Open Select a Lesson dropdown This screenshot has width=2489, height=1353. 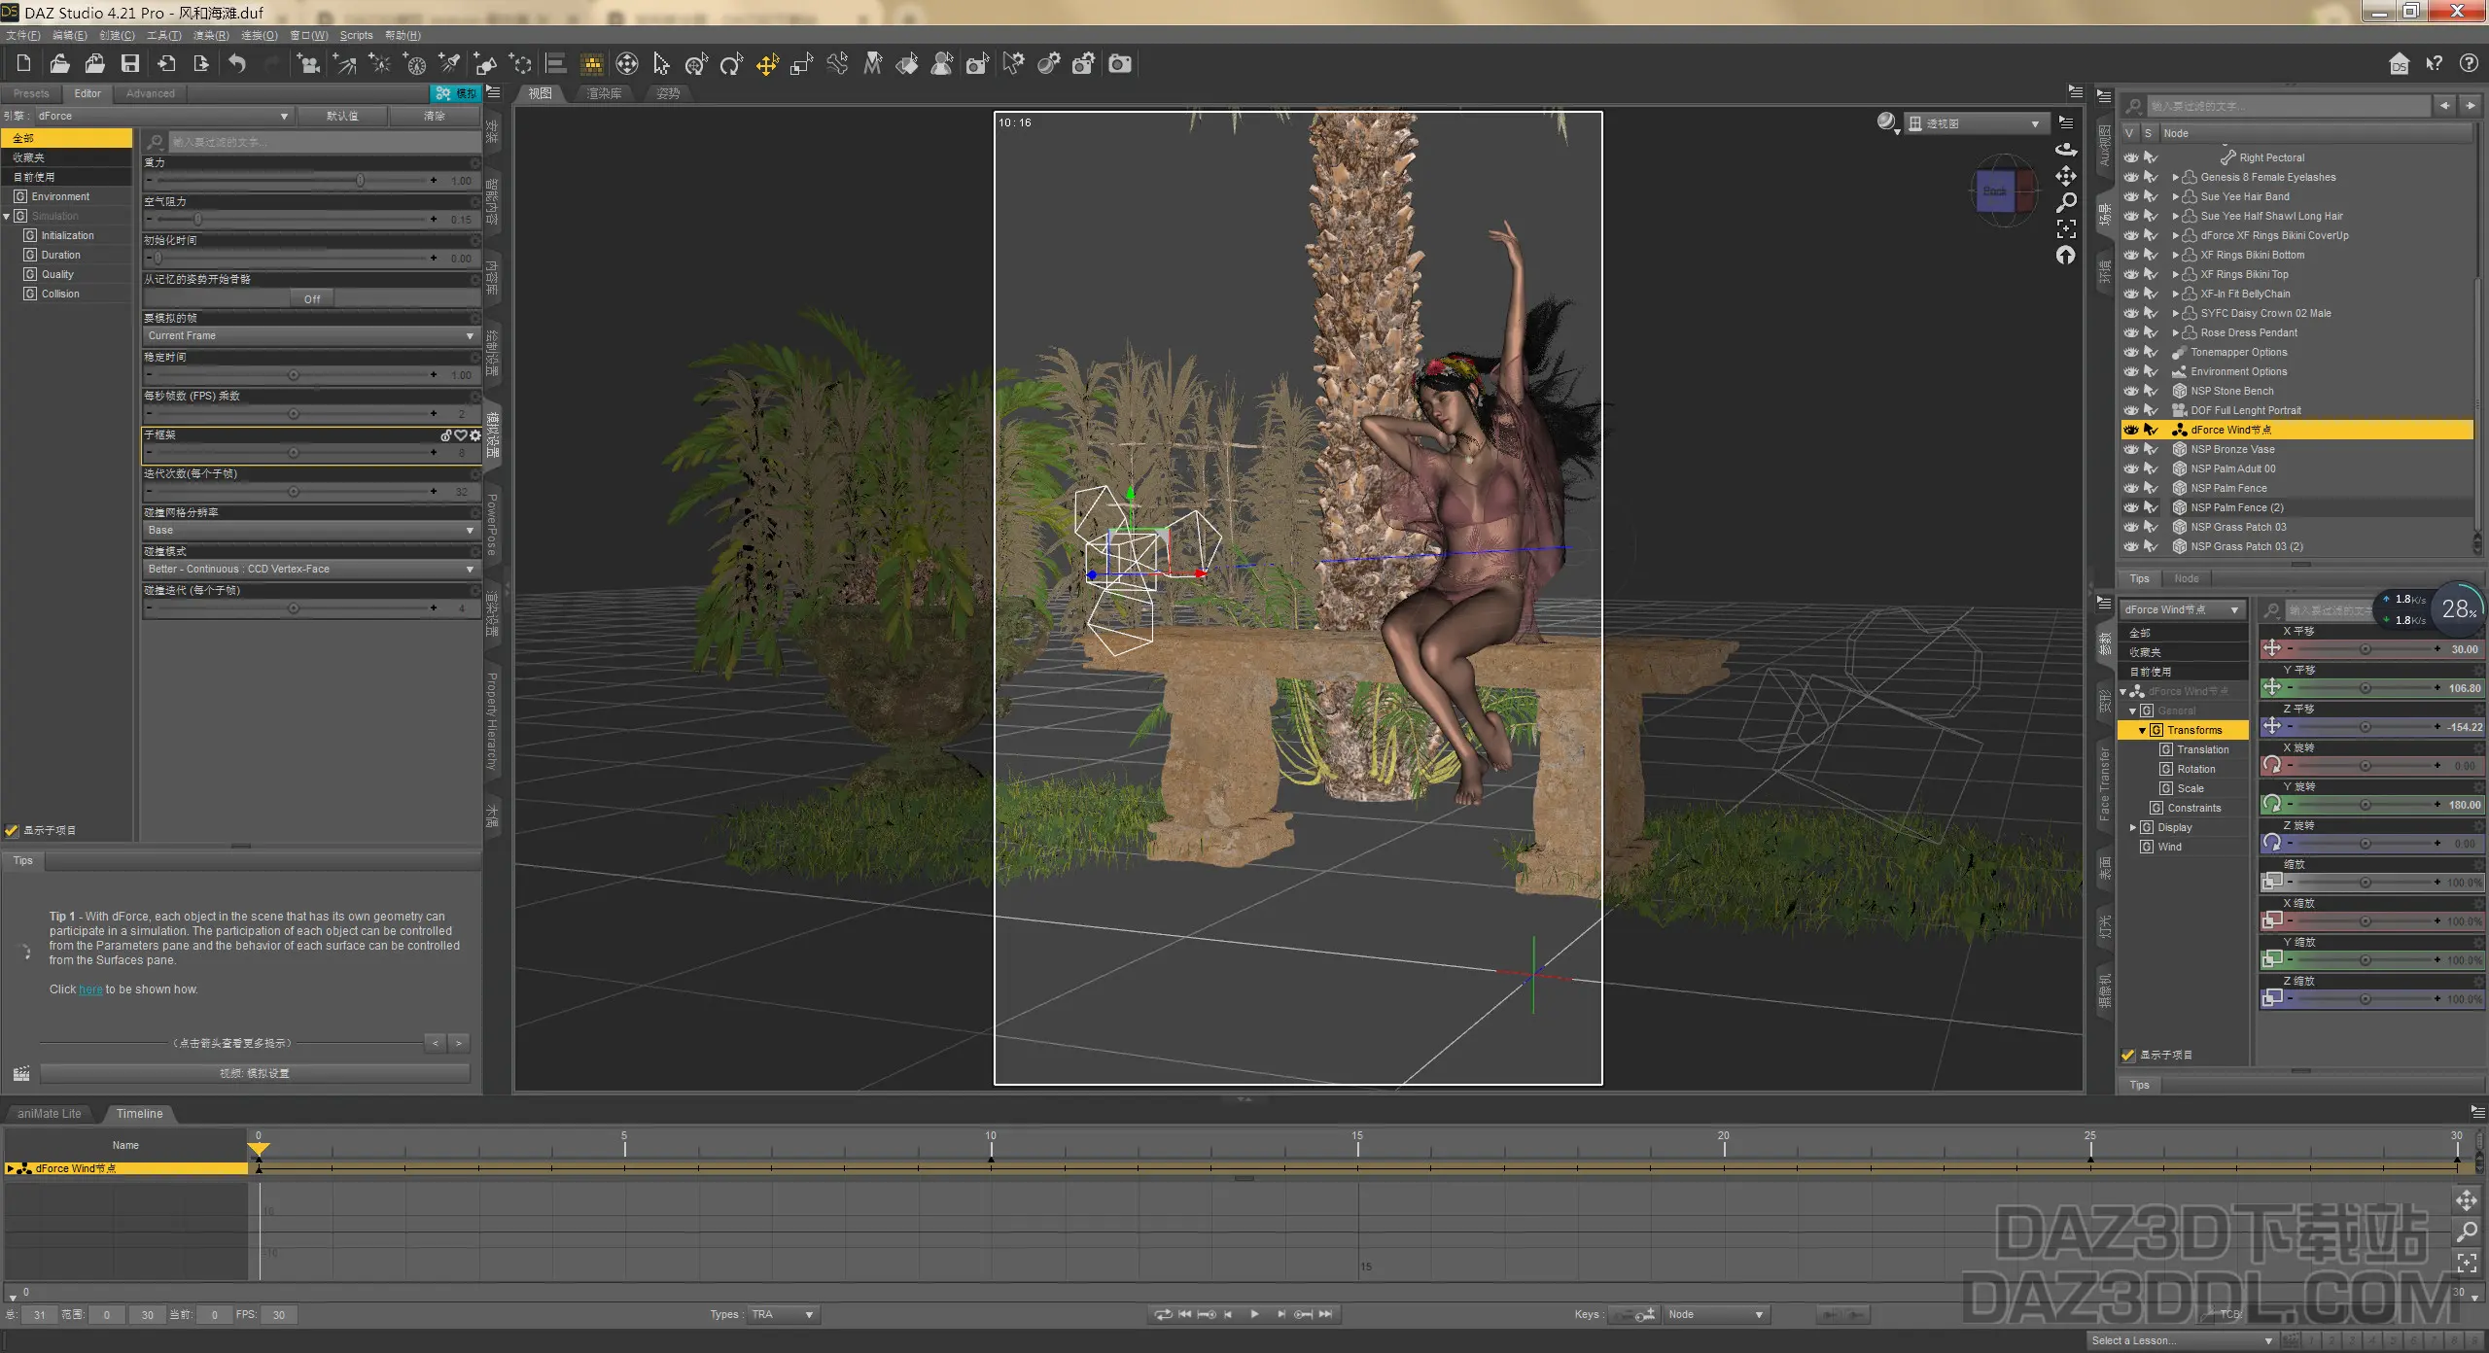[2181, 1340]
